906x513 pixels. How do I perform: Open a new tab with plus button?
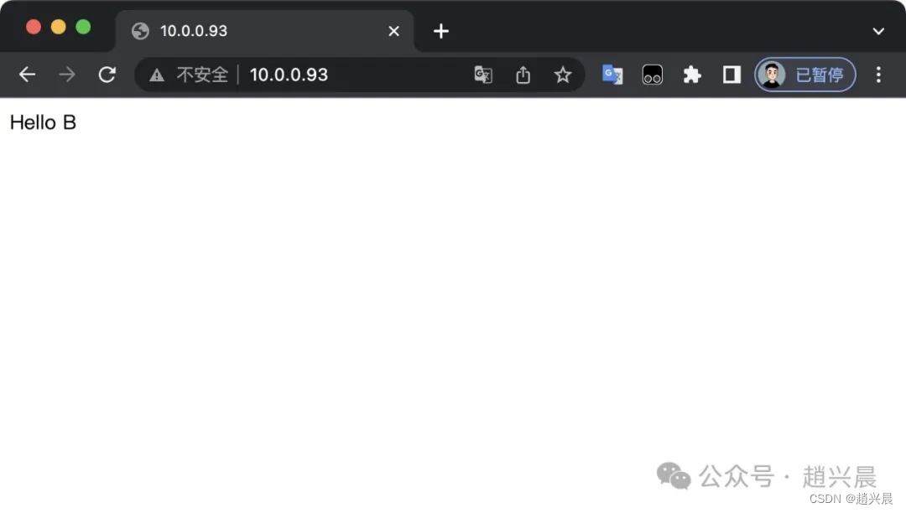pos(441,31)
